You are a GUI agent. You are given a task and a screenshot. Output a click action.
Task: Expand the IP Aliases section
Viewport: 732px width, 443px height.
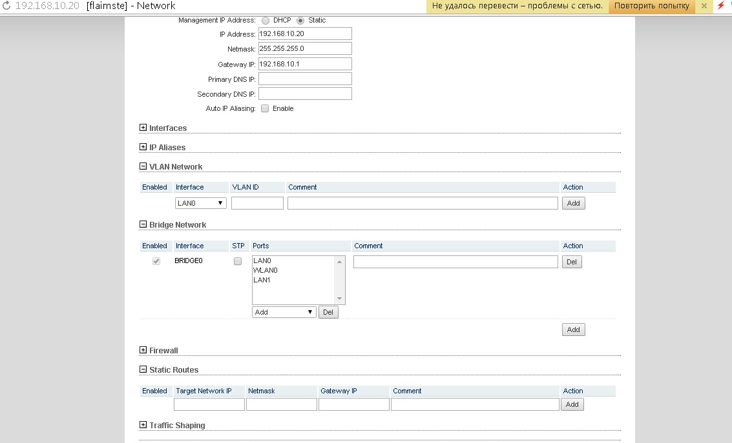143,147
